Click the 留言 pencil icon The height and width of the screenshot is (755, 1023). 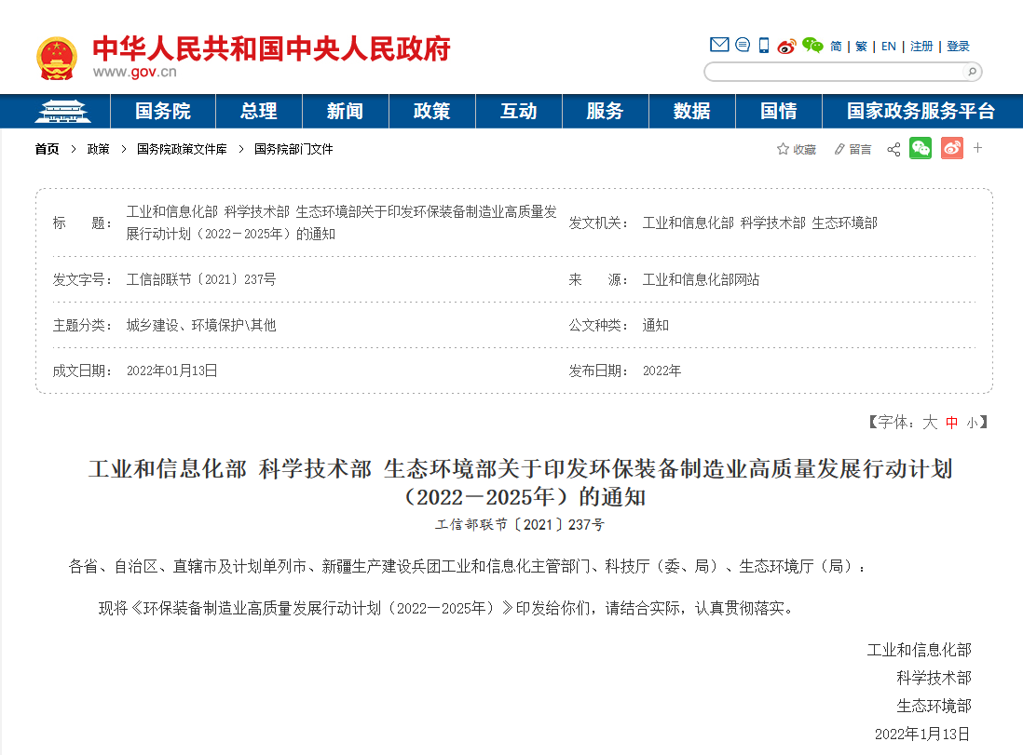coord(839,149)
